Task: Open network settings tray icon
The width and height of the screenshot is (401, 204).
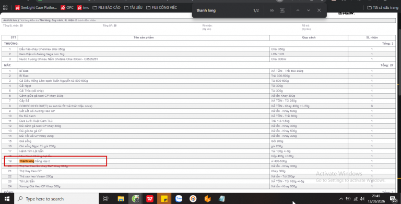Action: coord(356,199)
